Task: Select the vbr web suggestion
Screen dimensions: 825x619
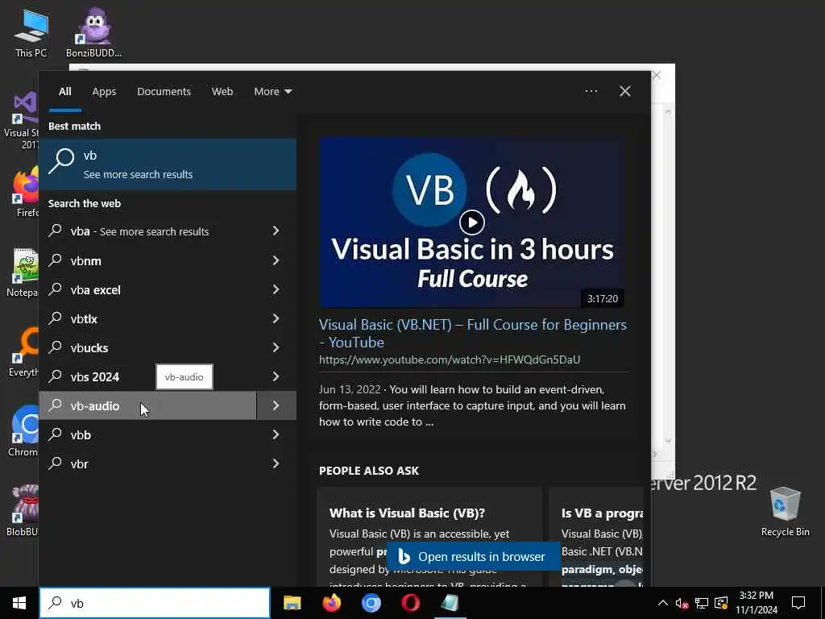Action: [x=148, y=463]
